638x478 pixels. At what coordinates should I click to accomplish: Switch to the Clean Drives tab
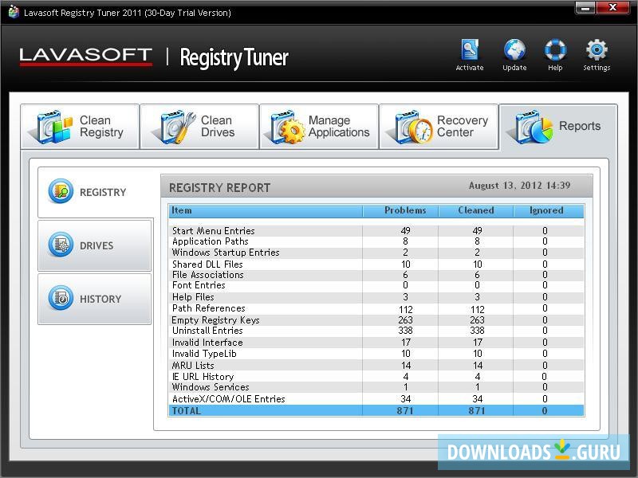199,125
